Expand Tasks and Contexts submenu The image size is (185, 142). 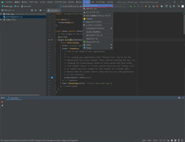(x=98, y=28)
